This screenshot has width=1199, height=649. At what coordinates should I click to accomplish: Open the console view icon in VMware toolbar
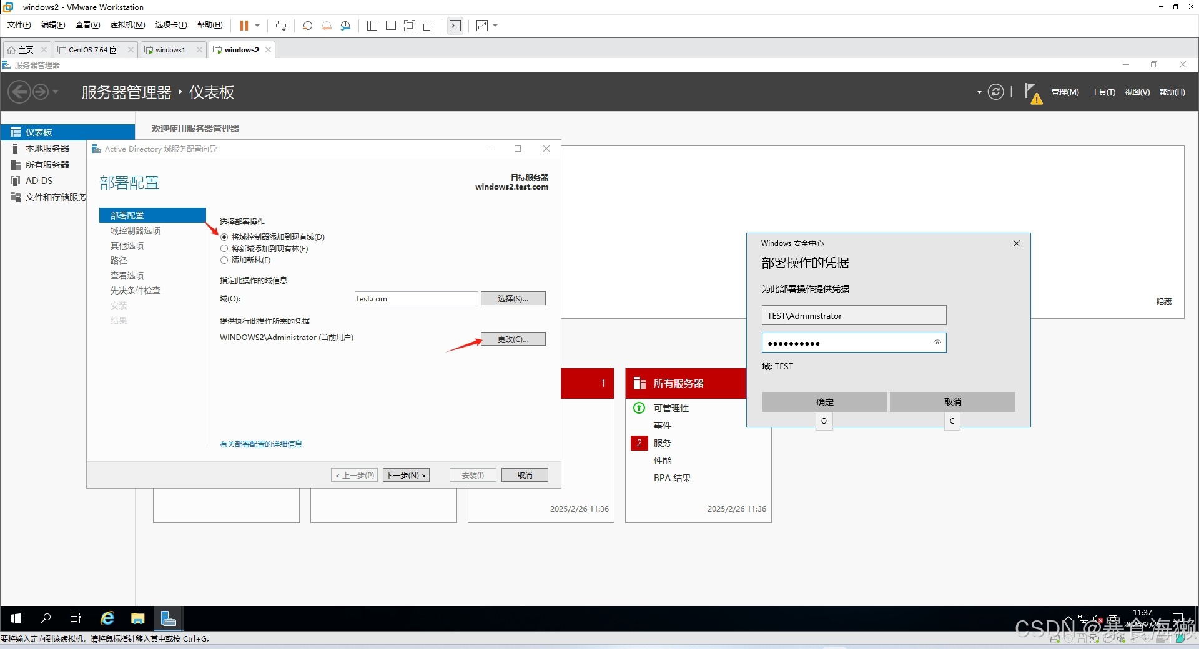[455, 26]
